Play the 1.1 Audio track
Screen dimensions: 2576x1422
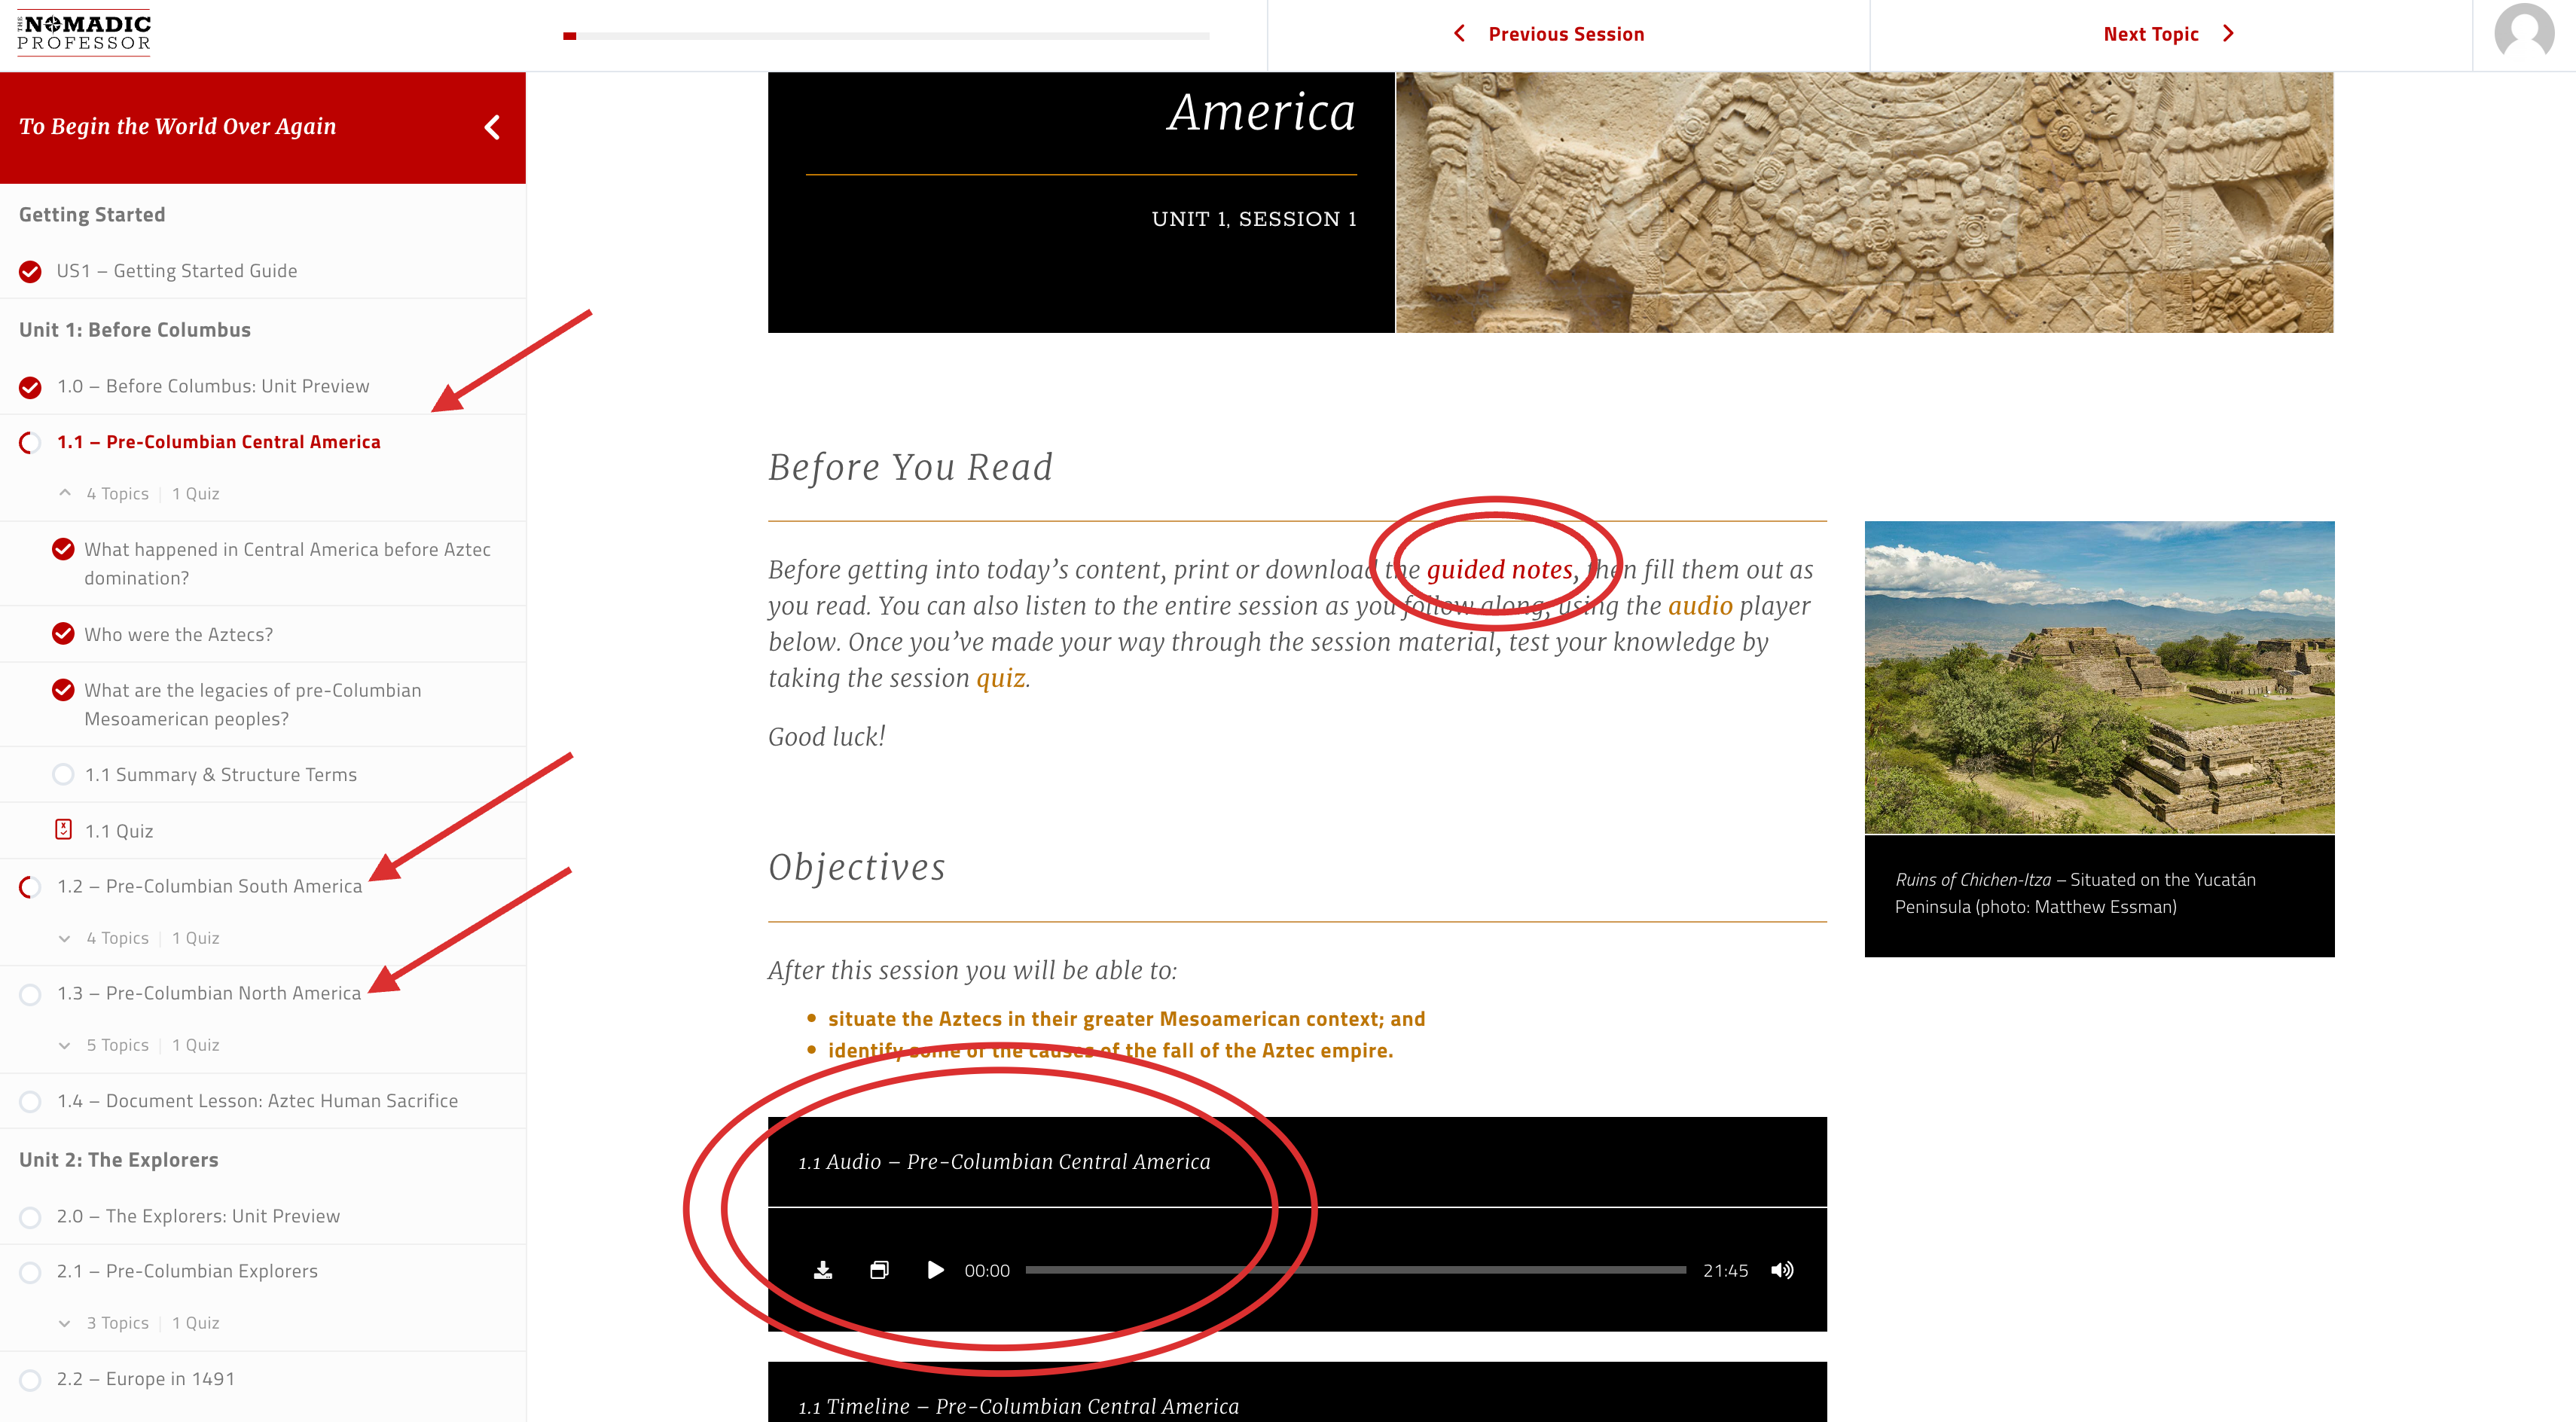935,1270
